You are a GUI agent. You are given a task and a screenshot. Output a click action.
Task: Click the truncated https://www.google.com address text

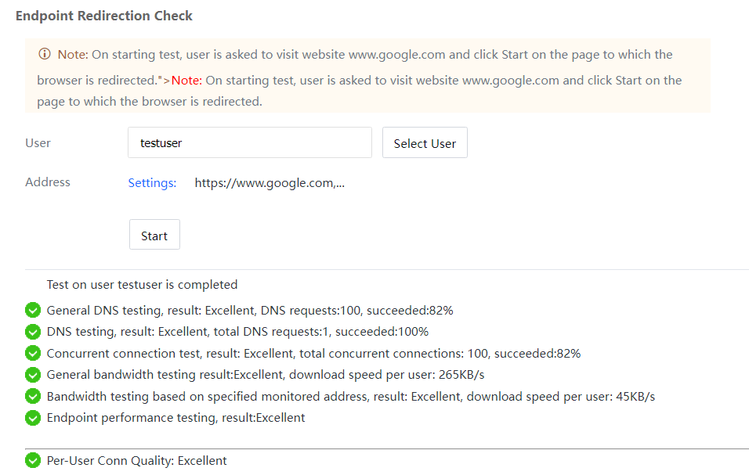tap(270, 183)
